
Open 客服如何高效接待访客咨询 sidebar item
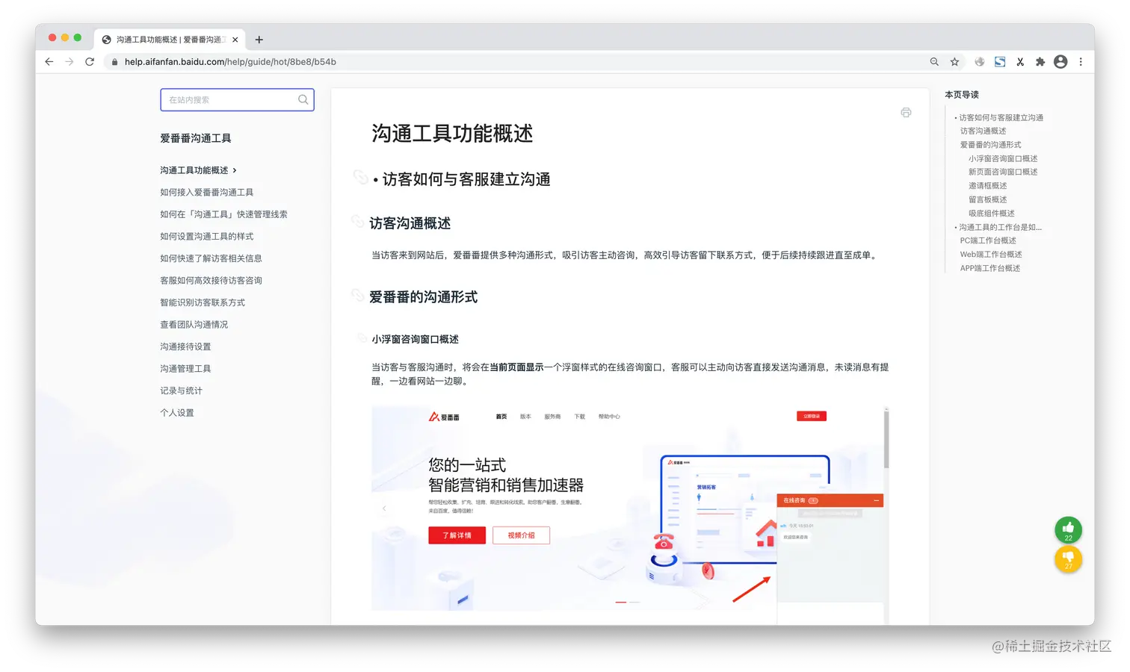(211, 281)
